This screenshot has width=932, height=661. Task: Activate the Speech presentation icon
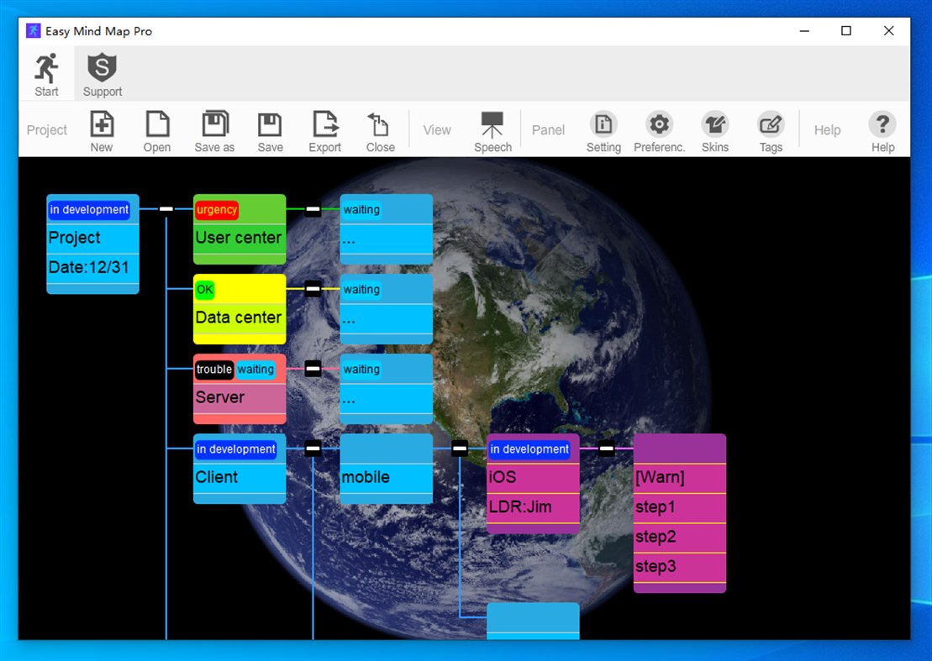click(x=492, y=126)
